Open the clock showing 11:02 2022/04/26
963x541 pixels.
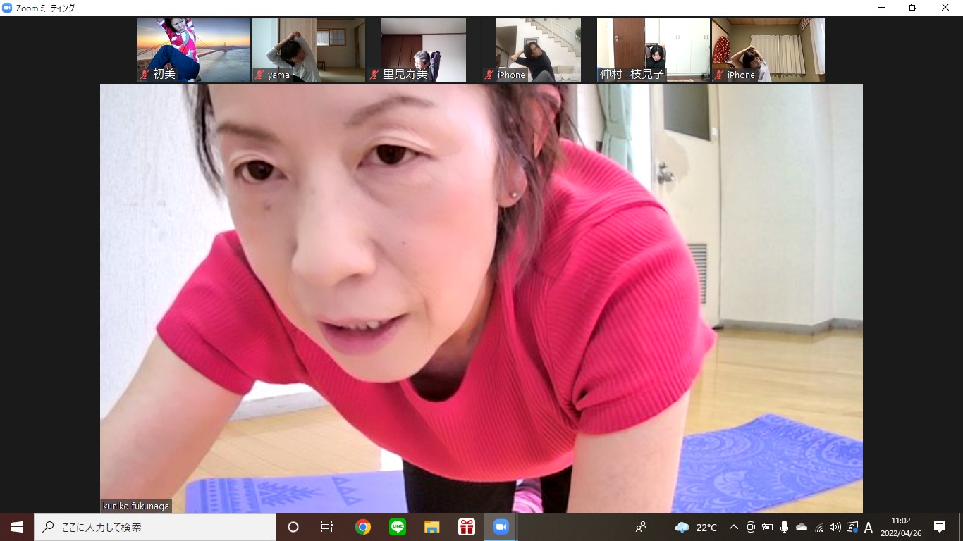pyautogui.click(x=901, y=527)
